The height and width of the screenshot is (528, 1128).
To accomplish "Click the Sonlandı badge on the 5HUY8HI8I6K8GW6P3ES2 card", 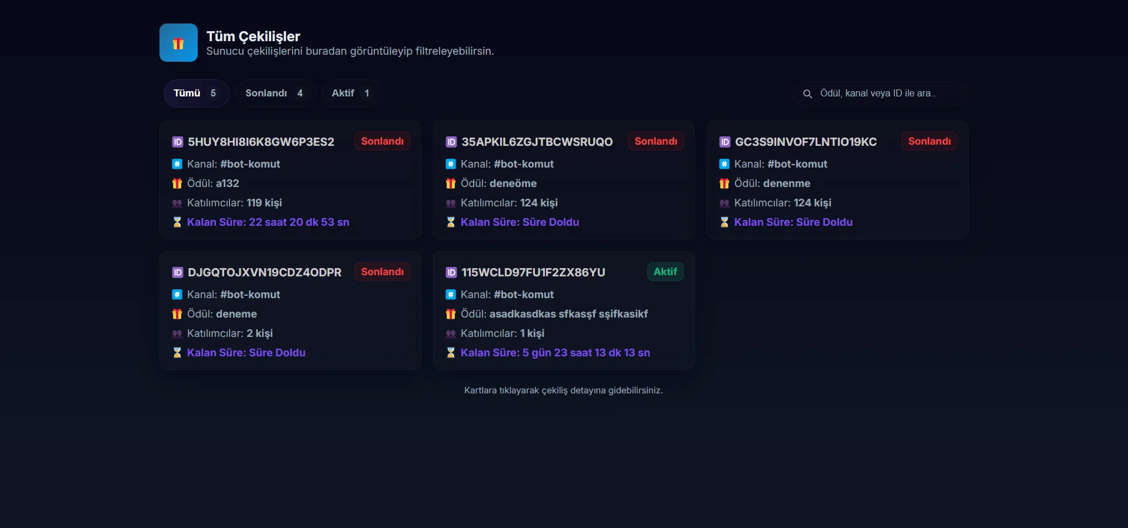I will (x=382, y=141).
